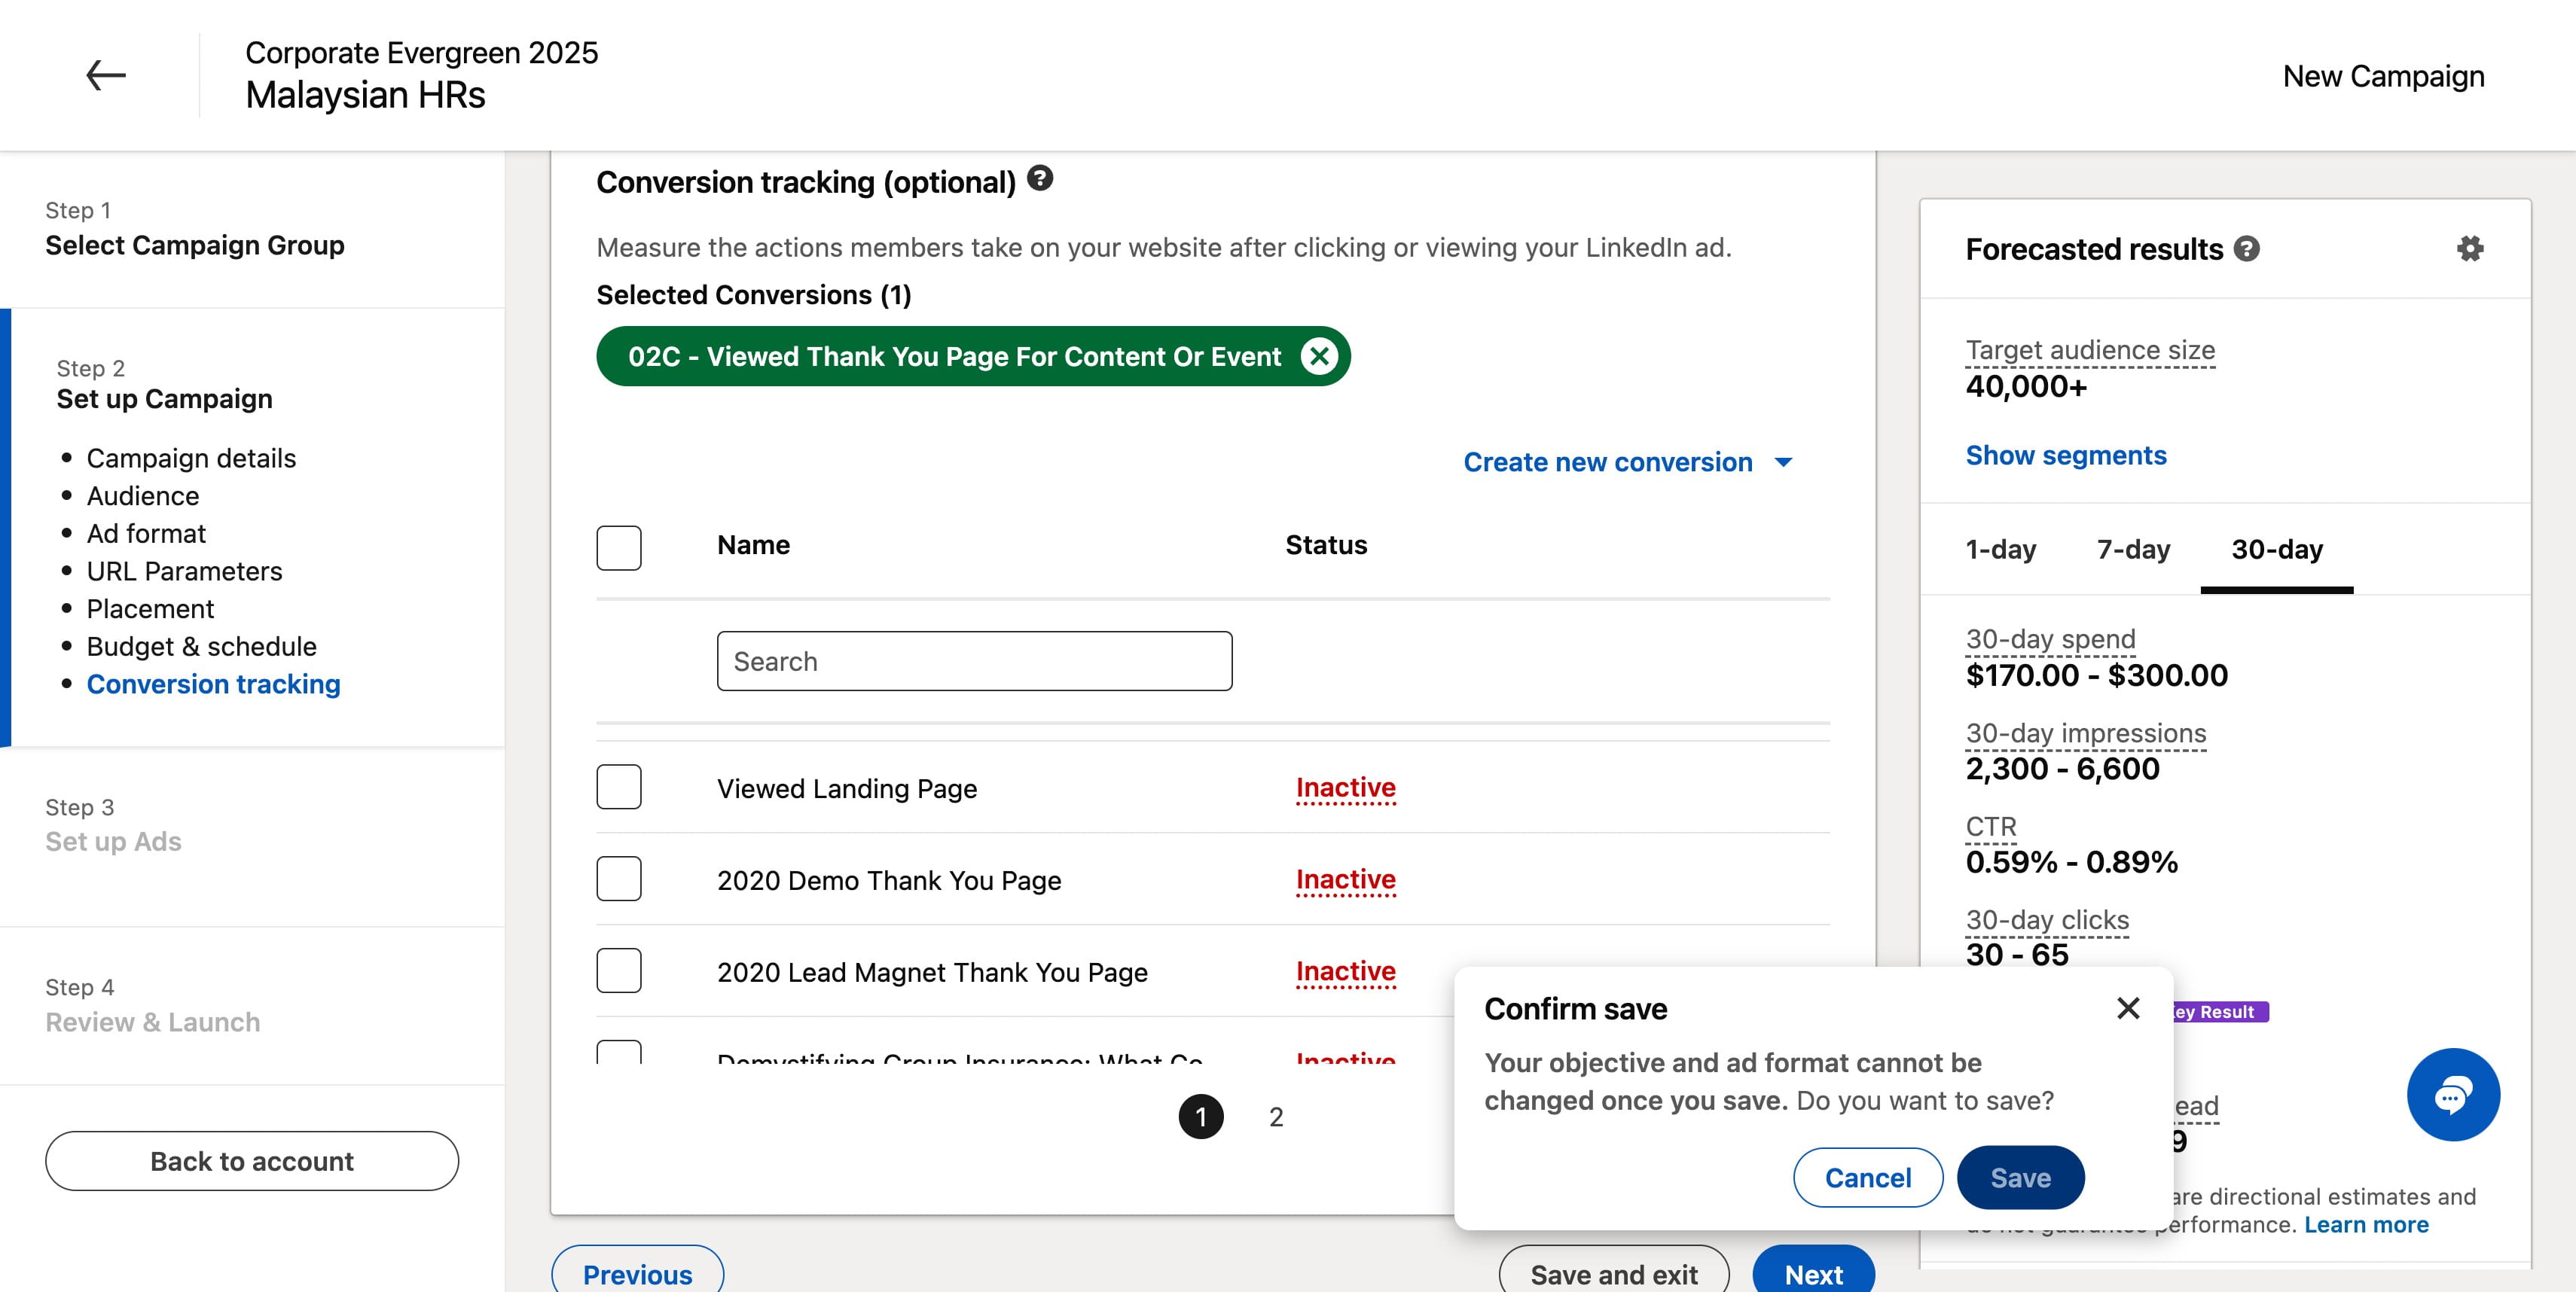Open the Budget & schedule section
Screen dimensions: 2576x1292
click(201, 647)
